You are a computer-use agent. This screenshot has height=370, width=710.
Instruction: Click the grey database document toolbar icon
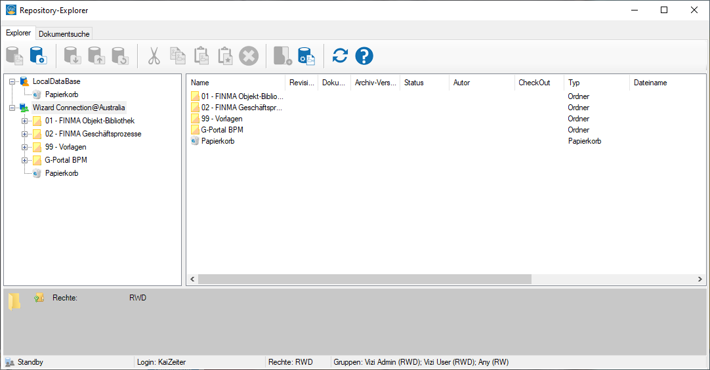tap(14, 56)
